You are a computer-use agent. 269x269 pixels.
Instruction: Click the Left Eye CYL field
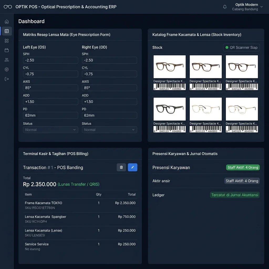51,74
